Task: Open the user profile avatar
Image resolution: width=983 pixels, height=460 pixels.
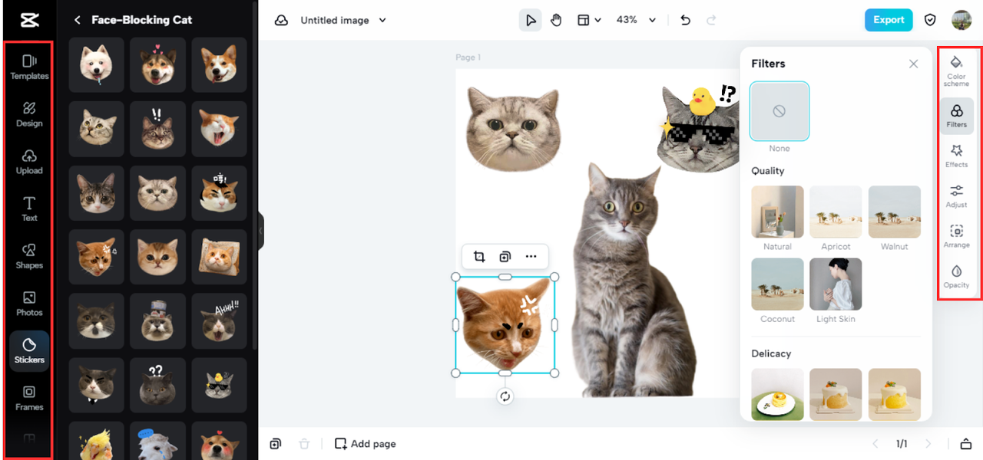Action: coord(961,20)
